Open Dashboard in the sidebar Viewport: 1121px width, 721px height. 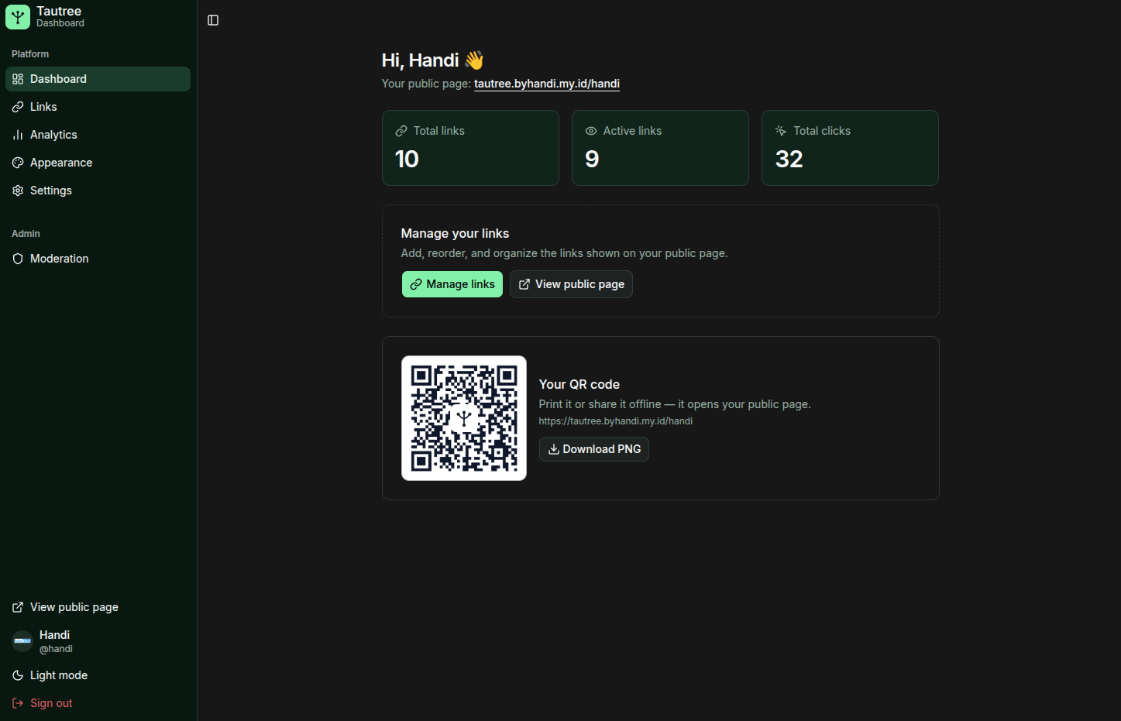(98, 79)
